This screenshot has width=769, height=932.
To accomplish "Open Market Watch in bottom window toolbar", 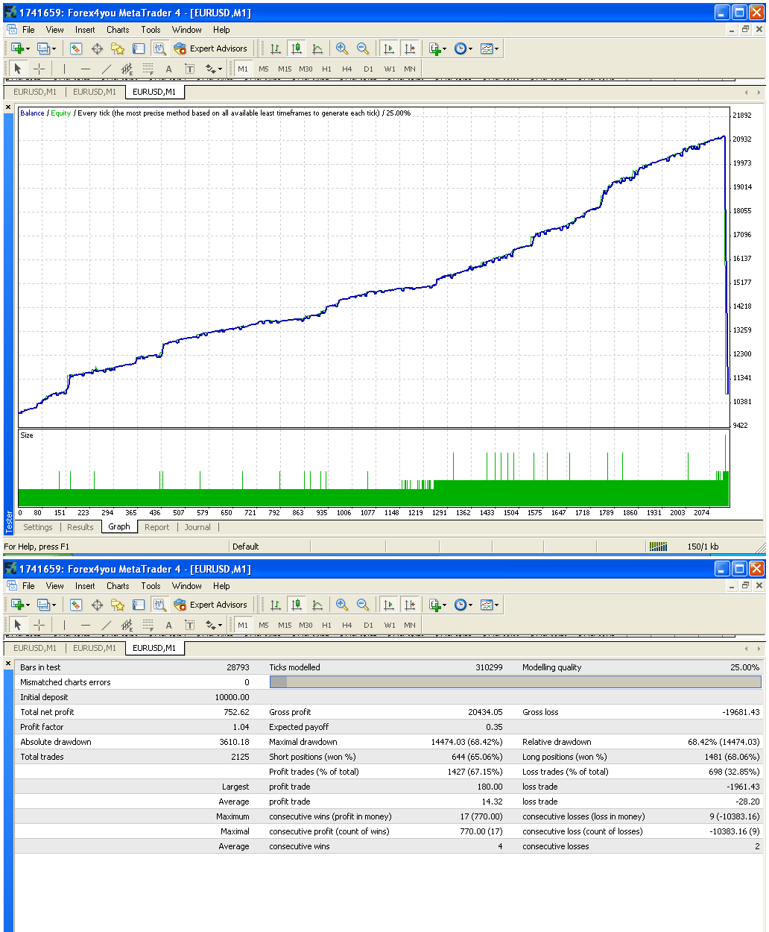I will (x=76, y=605).
